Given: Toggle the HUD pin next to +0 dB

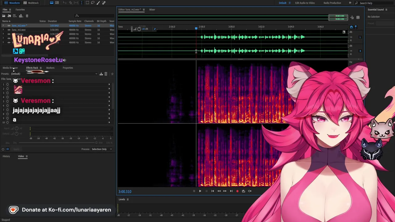Looking at the screenshot, I should pos(155,29).
